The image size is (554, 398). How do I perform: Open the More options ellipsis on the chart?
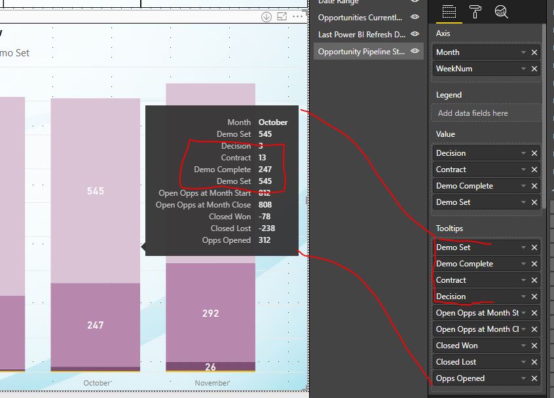pos(297,16)
